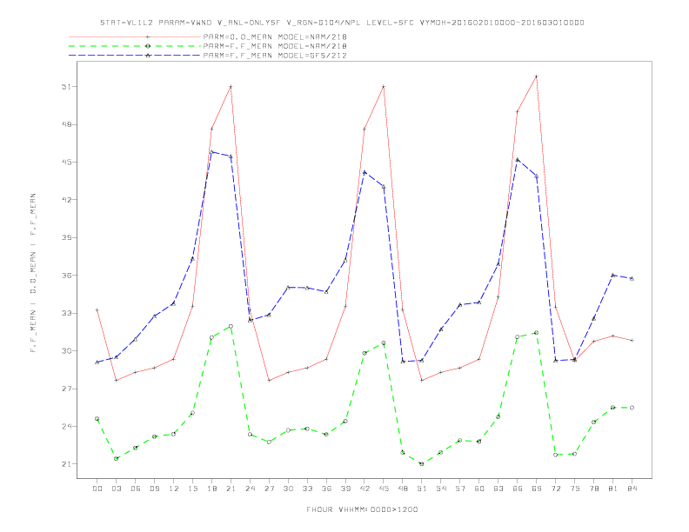Click x-axis forecast hour label 72
Viewport: 689px width, 532px height.
556,489
